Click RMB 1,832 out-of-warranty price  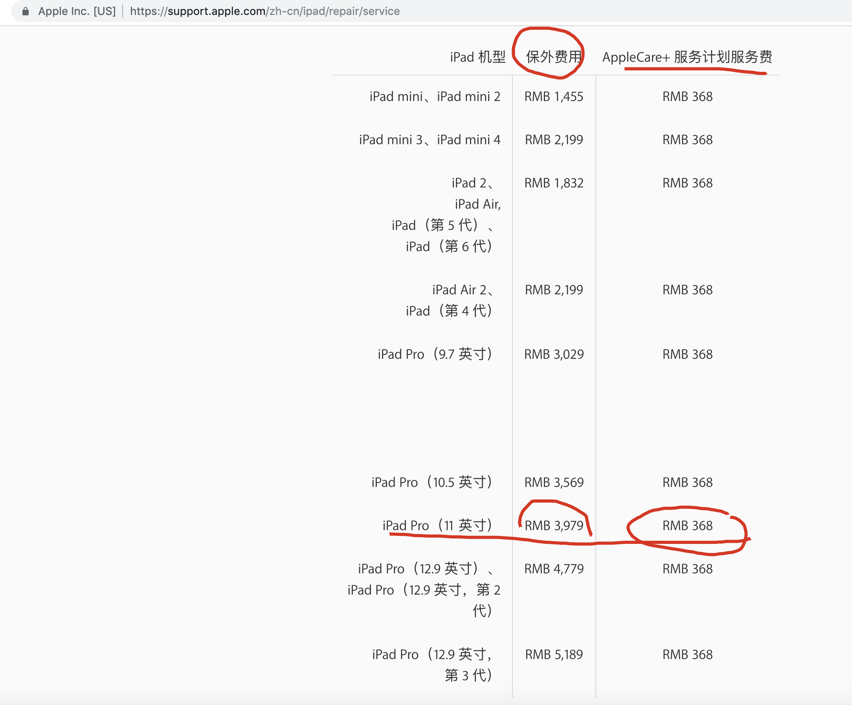pyautogui.click(x=553, y=183)
